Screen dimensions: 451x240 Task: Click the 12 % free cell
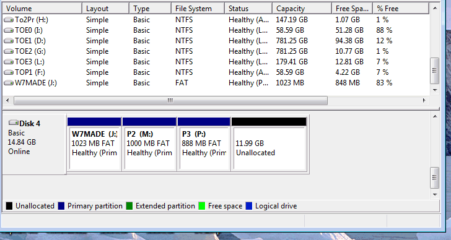click(x=384, y=41)
